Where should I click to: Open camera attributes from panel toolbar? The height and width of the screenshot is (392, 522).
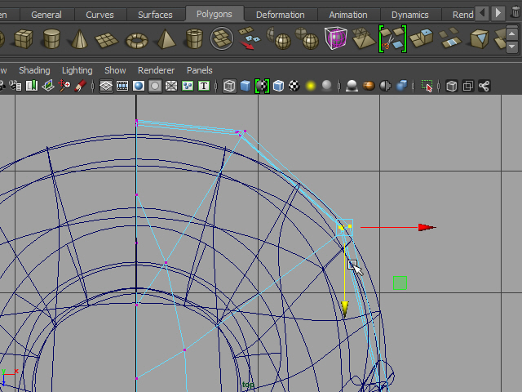(2, 86)
